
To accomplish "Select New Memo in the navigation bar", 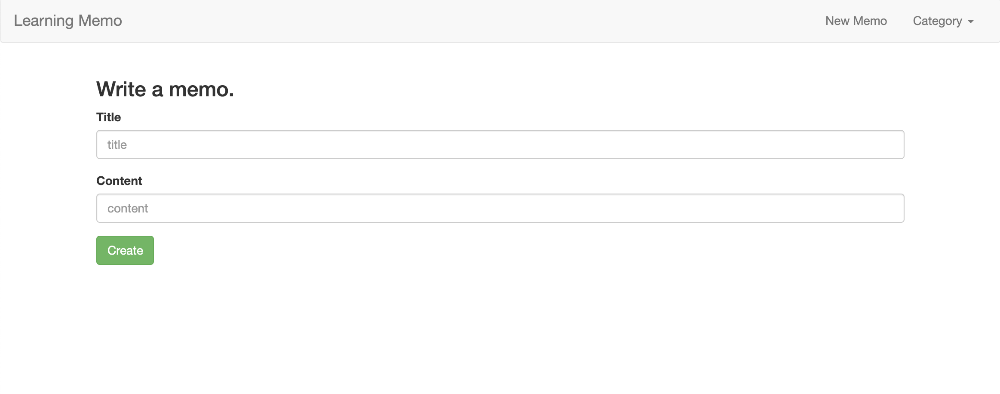I will point(856,21).
